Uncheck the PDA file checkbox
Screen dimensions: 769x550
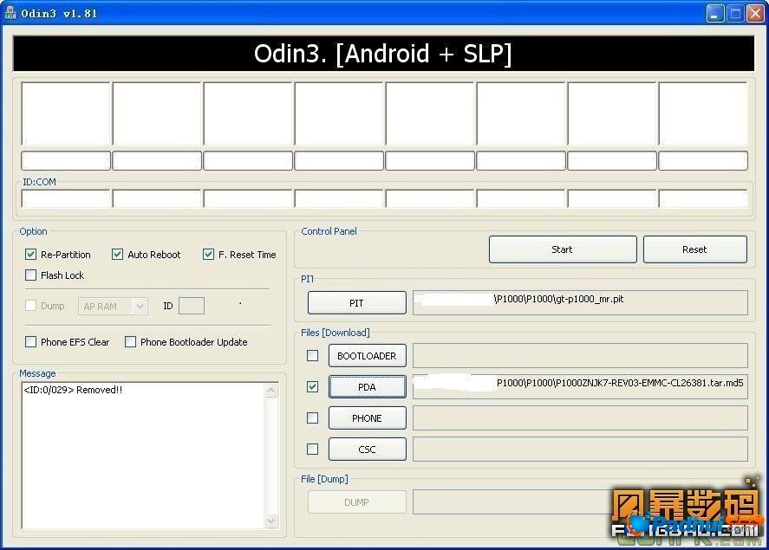312,387
